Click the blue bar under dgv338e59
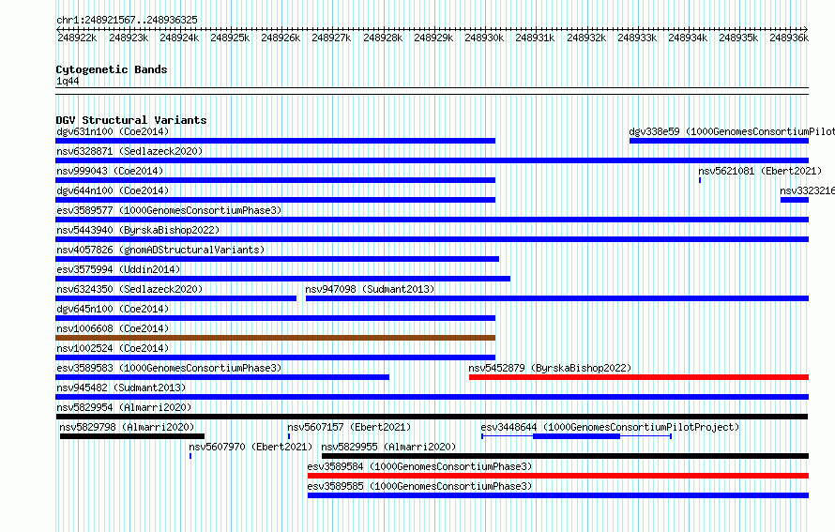Viewport: 835px width, 532px height. 719,141
